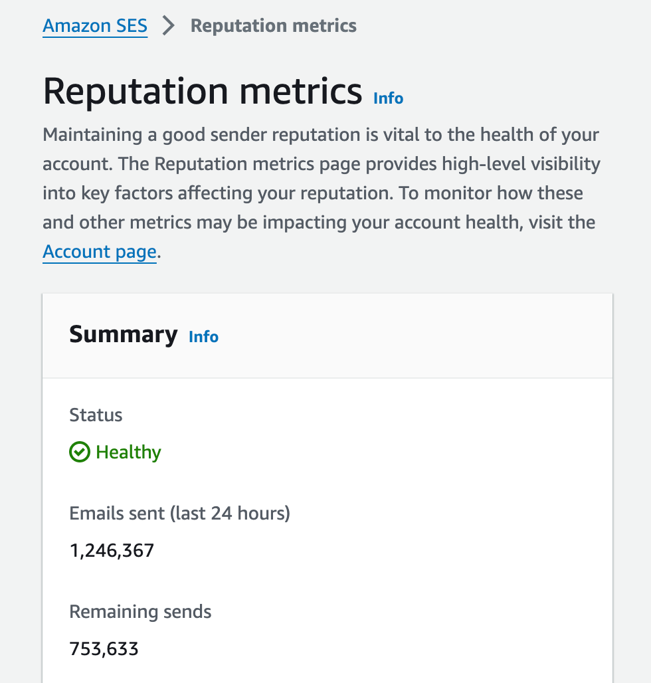The height and width of the screenshot is (683, 651).
Task: Click the Status label
Action: pyautogui.click(x=96, y=415)
